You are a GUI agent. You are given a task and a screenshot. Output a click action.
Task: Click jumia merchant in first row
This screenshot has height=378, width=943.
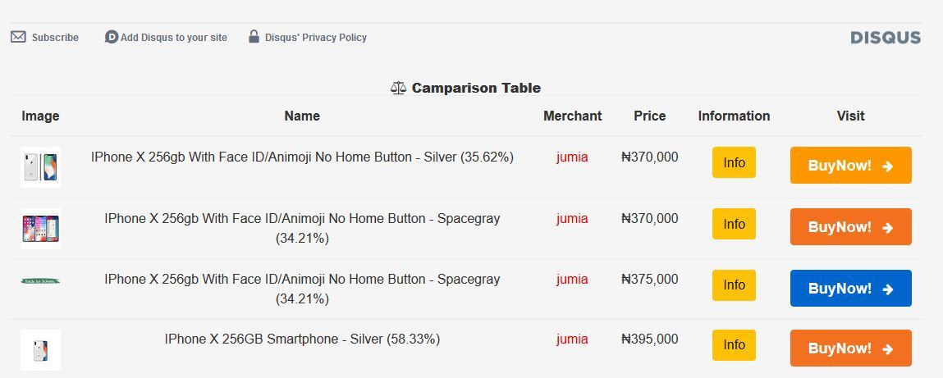tap(572, 157)
